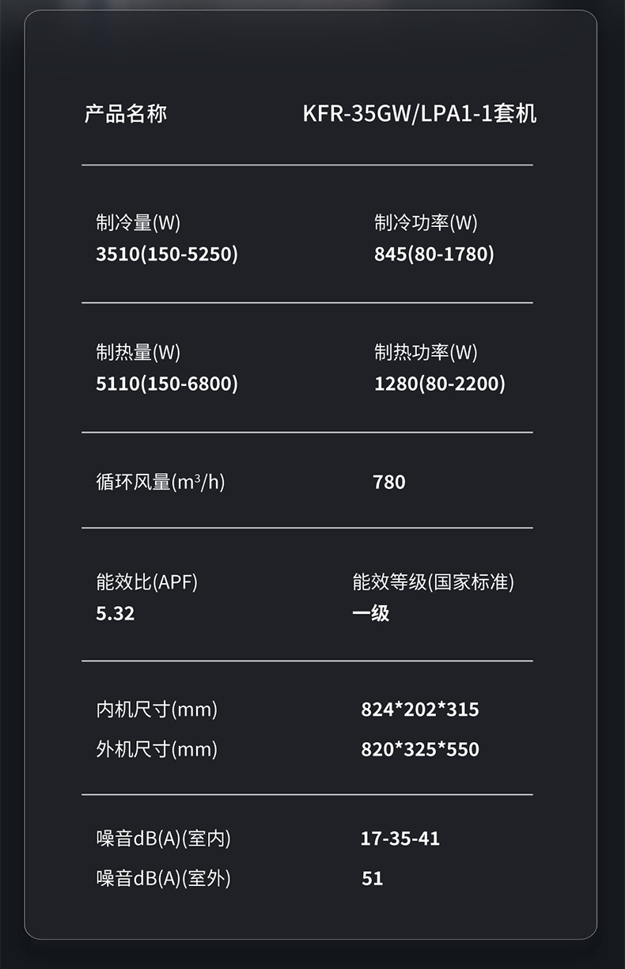Select the cooling power value 845(80-1780)
Image resolution: width=625 pixels, height=969 pixels.
[x=434, y=254]
